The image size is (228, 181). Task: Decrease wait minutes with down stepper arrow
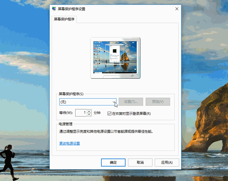click(89, 114)
